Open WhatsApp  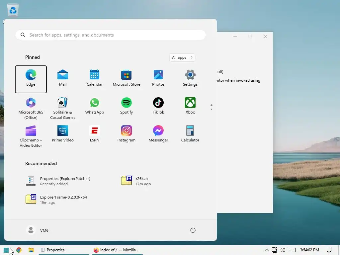[x=95, y=107]
